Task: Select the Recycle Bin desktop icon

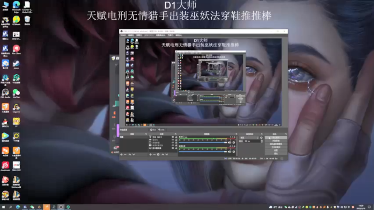Action: point(27,21)
